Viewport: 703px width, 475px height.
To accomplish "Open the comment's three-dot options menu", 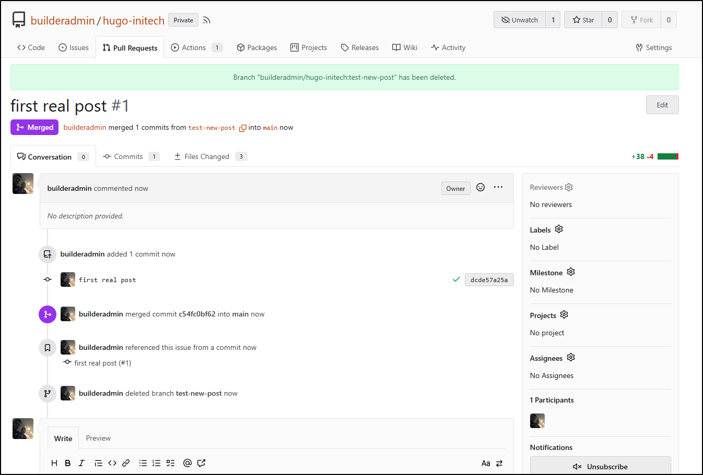I will (498, 187).
